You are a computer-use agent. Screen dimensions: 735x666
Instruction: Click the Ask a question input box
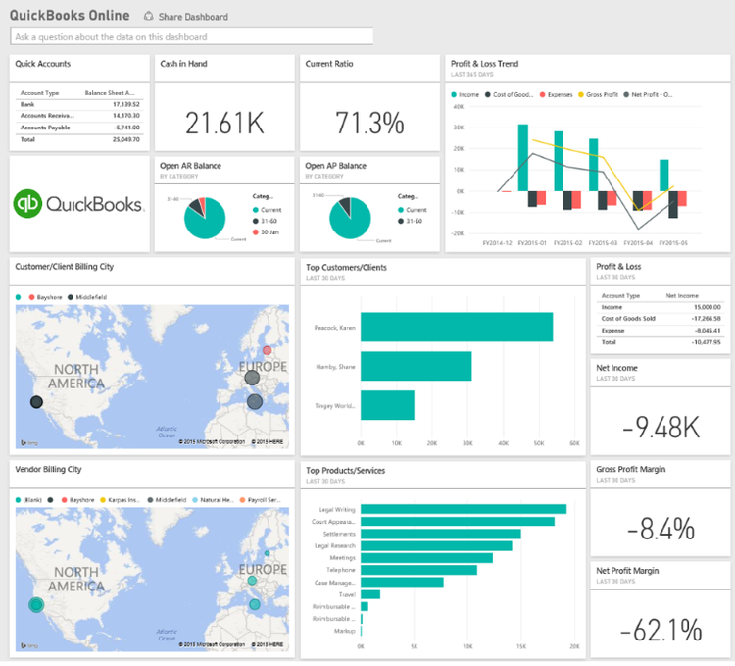192,36
